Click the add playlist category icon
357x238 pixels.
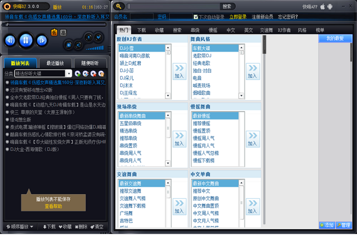point(78,73)
